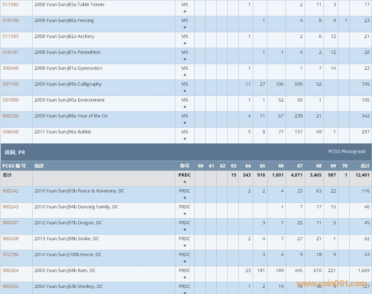The image size is (372, 294).
Task: Click the 900247 Dragon coin number
Action: click(x=11, y=223)
